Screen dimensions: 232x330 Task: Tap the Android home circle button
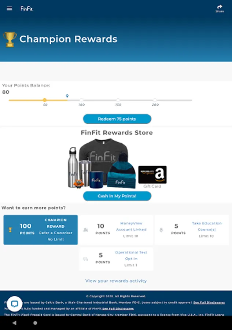tap(35, 323)
